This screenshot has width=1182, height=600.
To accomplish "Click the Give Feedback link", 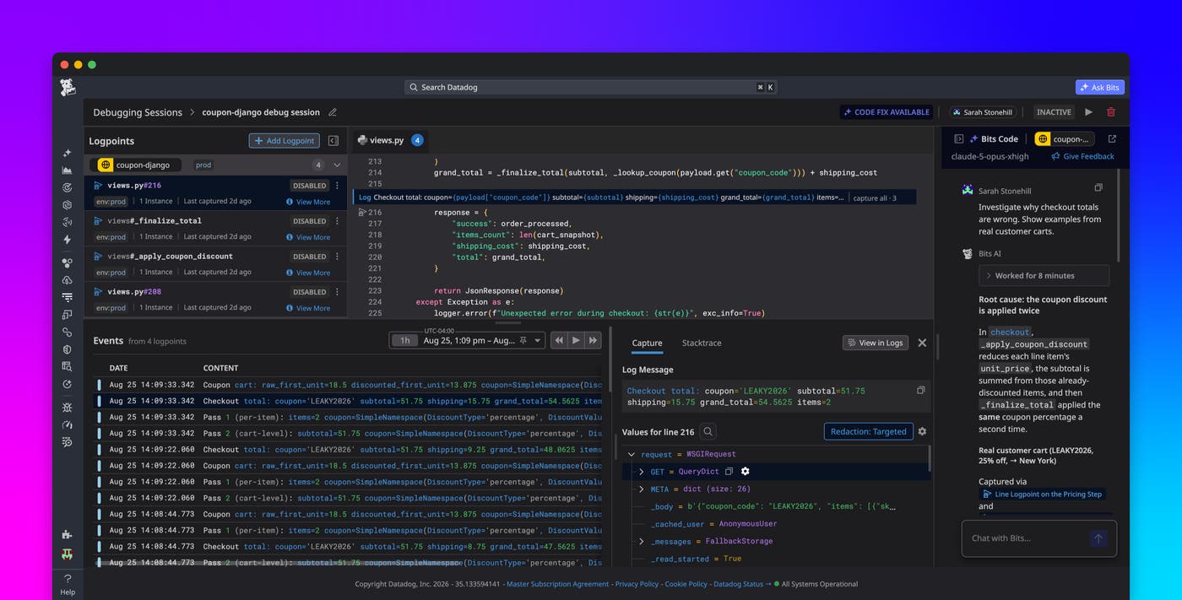I will click(x=1082, y=156).
